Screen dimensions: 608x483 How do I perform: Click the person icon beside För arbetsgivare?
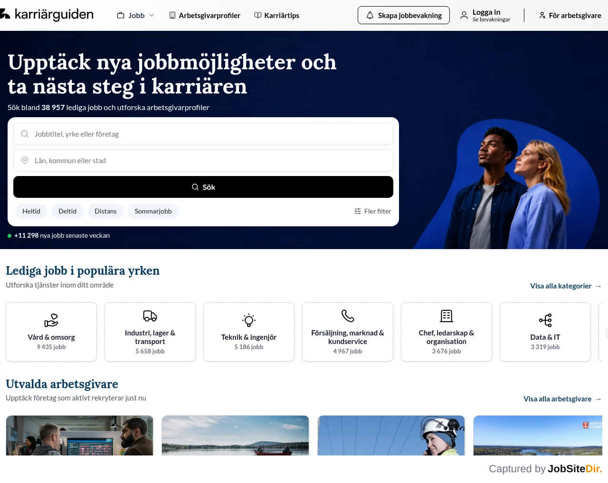coord(542,16)
